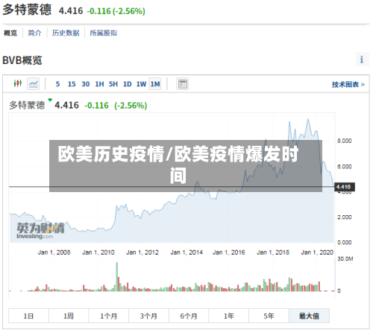Screen dimensions: 373x332
Task: Set chart range to 1日
Action: (28, 316)
